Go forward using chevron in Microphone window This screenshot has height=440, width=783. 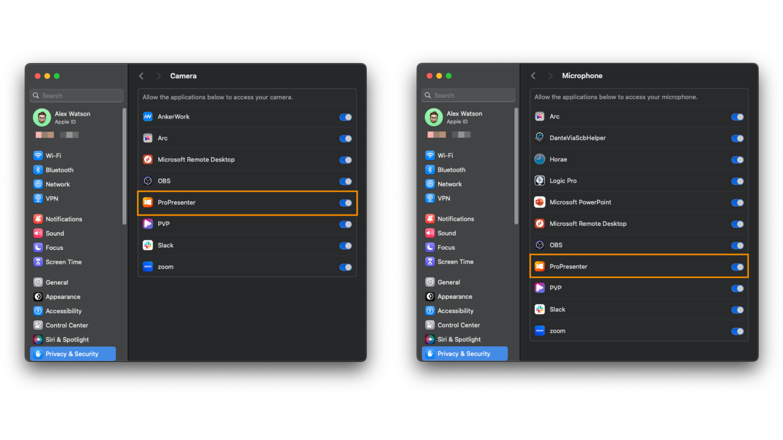pos(551,76)
